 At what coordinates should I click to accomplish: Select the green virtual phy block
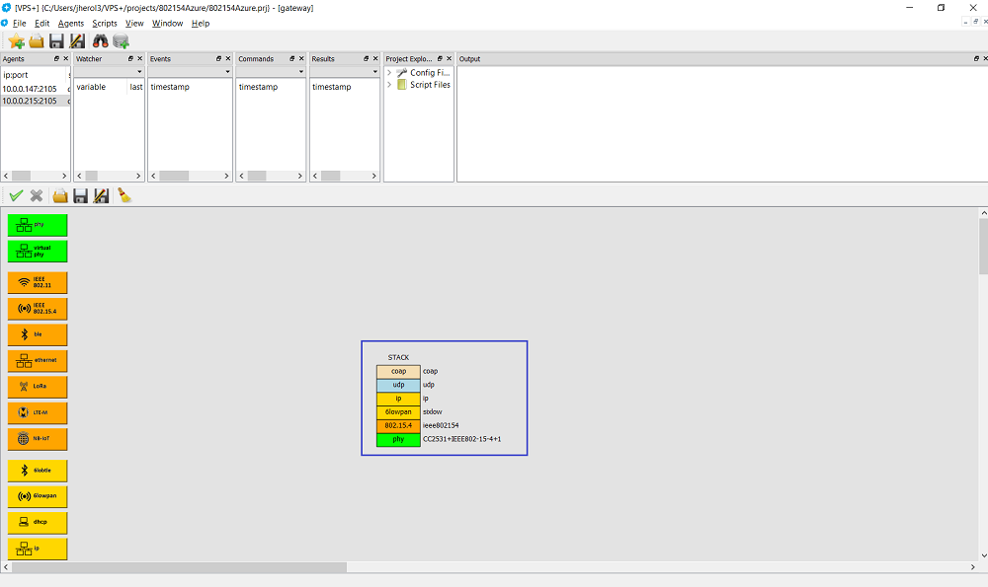[x=38, y=251]
